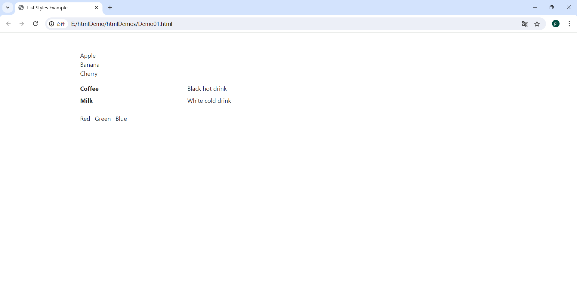The height and width of the screenshot is (305, 577).
Task: Click the Cherry list item
Action: tap(89, 74)
